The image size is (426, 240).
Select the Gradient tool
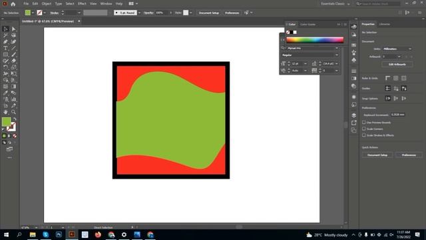click(13, 87)
